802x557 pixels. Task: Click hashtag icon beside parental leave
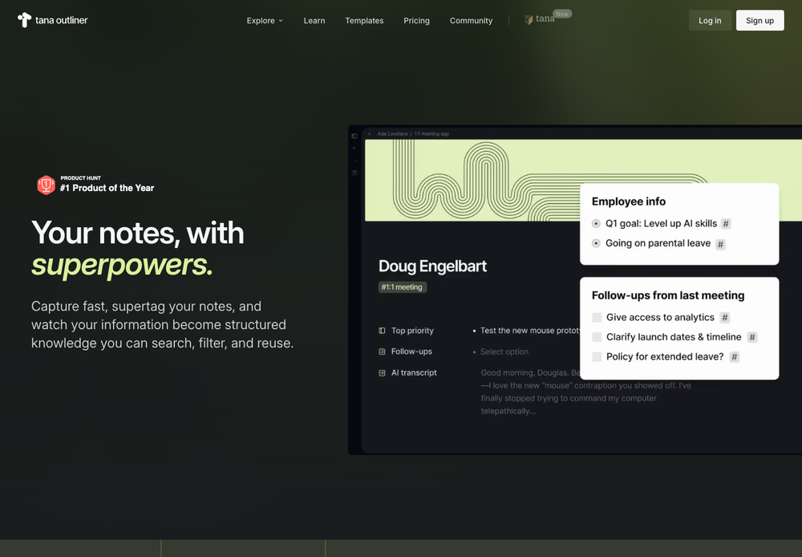pyautogui.click(x=720, y=244)
